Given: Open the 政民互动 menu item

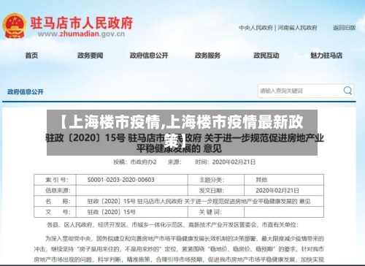Looking at the screenshot, I should pos(266,56).
